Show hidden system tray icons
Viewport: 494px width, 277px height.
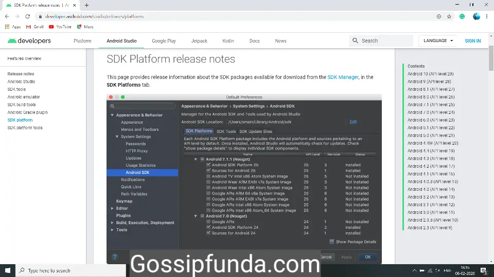coord(414,270)
